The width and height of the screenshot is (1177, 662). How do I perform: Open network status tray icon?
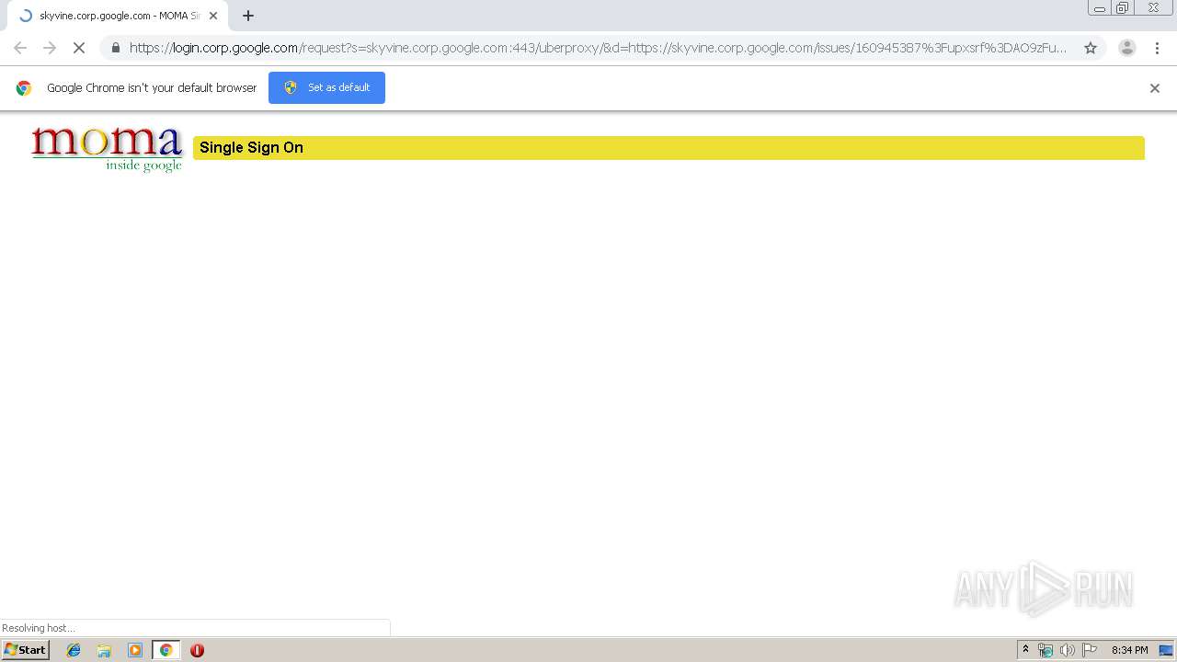point(1046,650)
